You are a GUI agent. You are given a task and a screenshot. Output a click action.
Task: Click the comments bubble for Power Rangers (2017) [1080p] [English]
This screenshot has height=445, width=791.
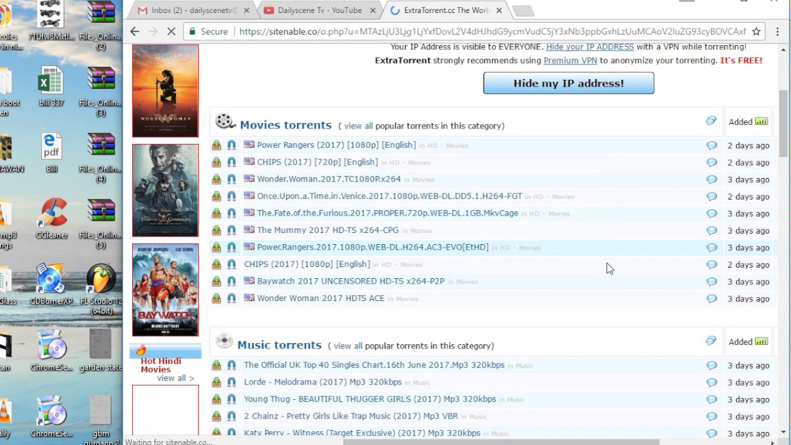click(x=712, y=145)
